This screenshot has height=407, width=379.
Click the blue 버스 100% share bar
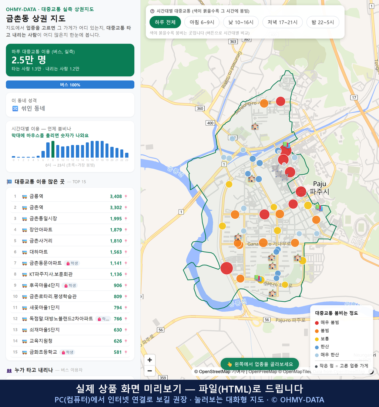(x=70, y=85)
